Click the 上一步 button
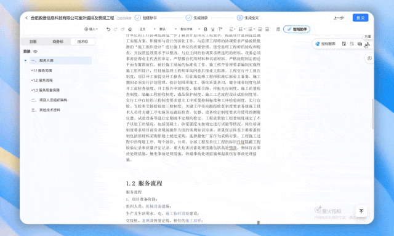Viewport: 394px width, 236px height. (339, 18)
